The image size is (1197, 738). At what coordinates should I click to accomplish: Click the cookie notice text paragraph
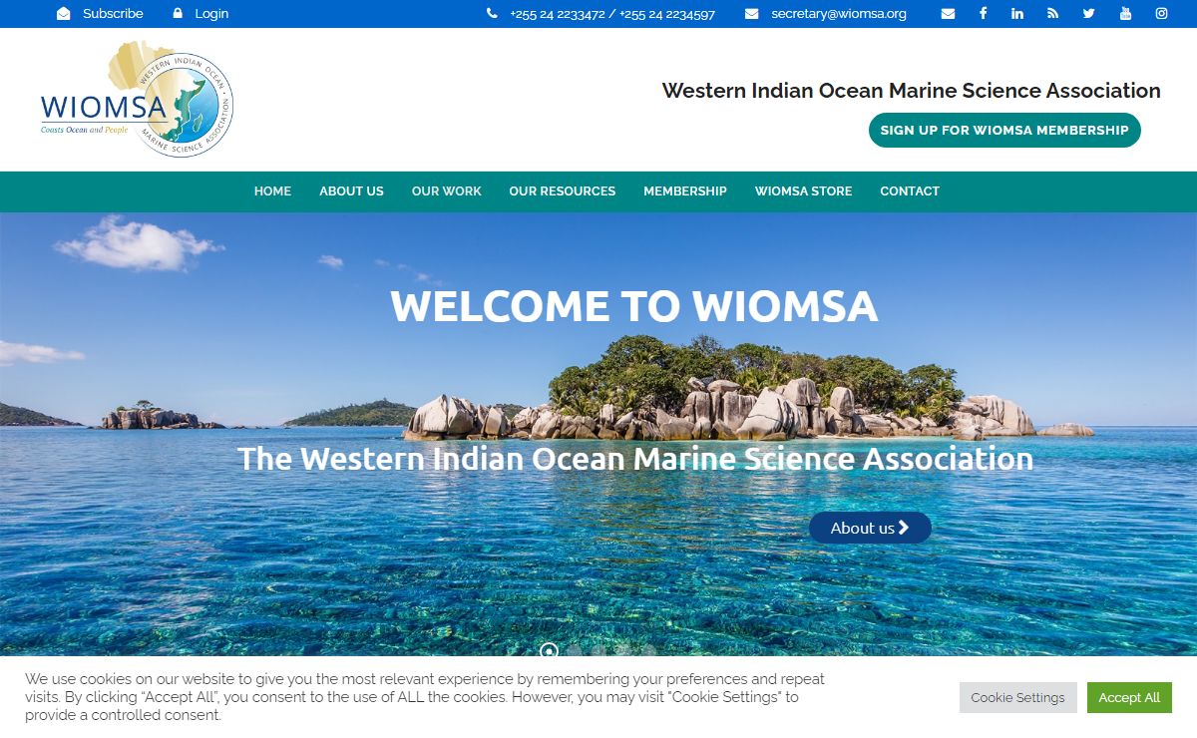pyautogui.click(x=425, y=697)
